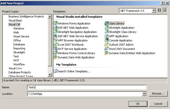Screen dimensions: 170x109
Task: Select the ASP.NET Web Application label
Action: (73, 28)
